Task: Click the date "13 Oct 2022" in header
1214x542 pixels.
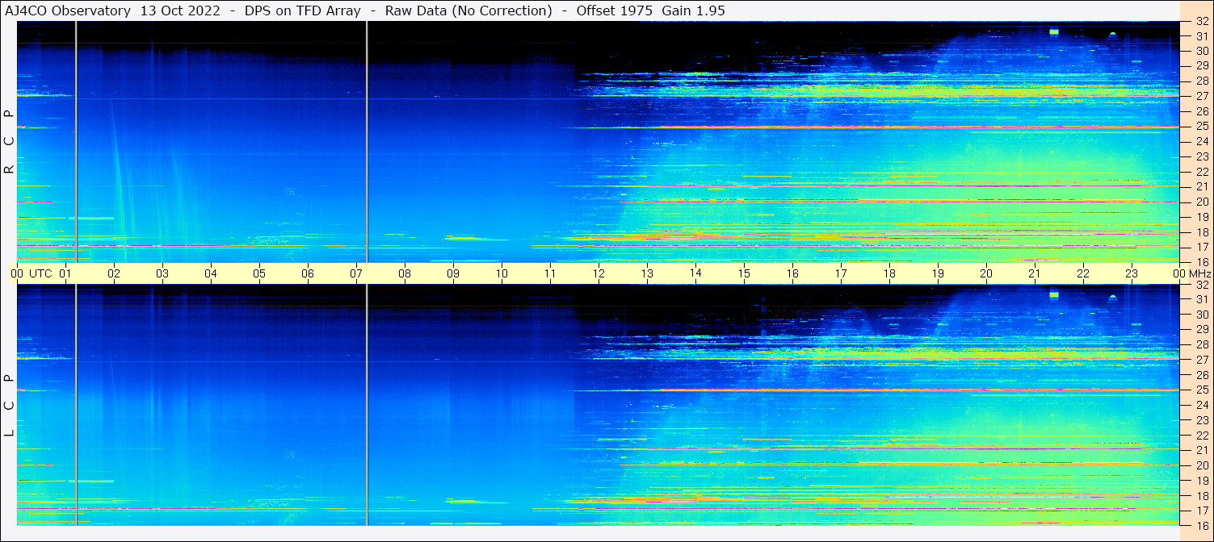Action: [179, 10]
